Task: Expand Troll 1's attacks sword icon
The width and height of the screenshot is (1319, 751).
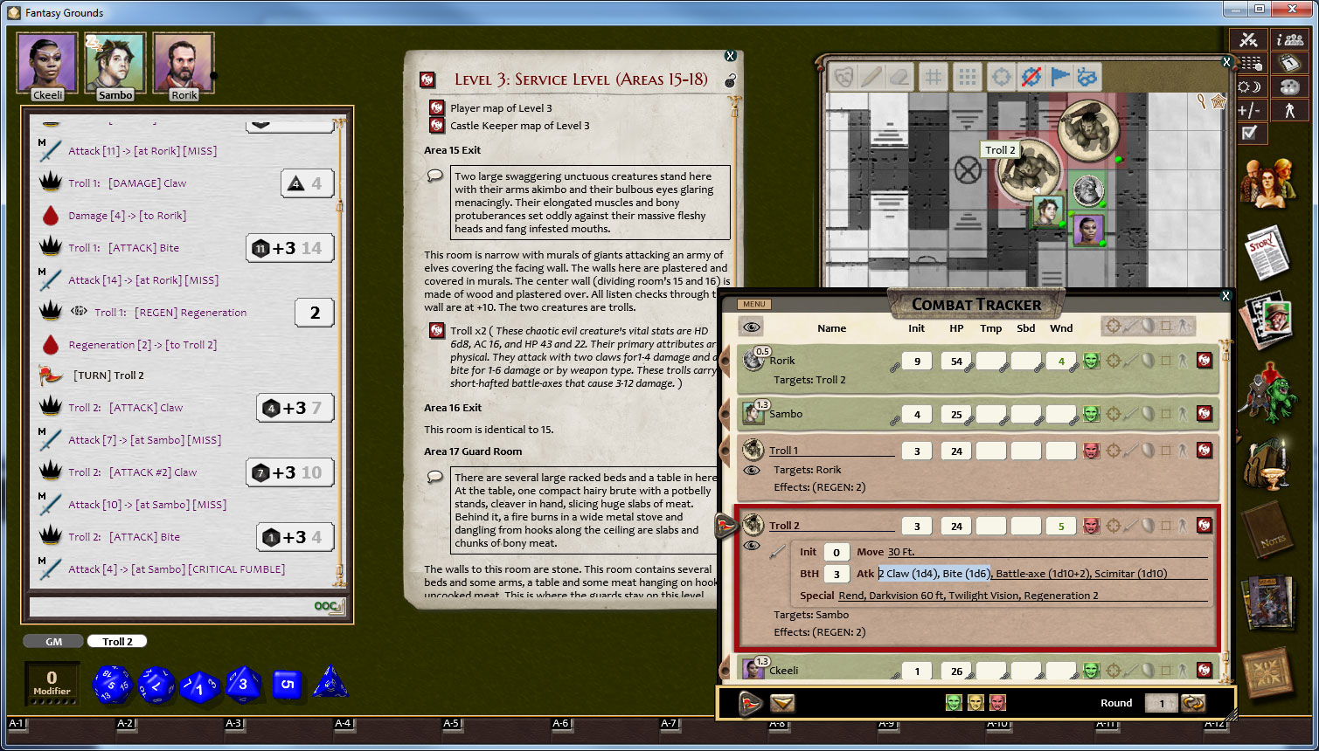Action: pyautogui.click(x=1131, y=451)
